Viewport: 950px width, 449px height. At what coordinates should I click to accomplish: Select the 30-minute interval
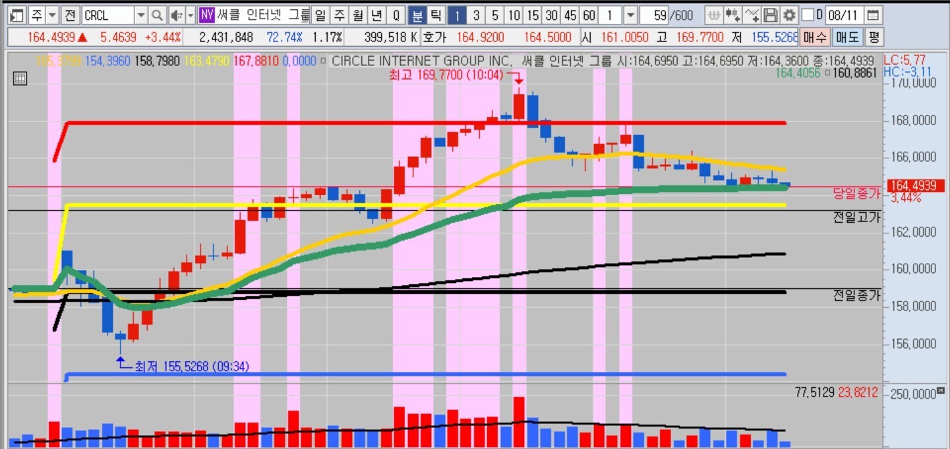tap(552, 15)
